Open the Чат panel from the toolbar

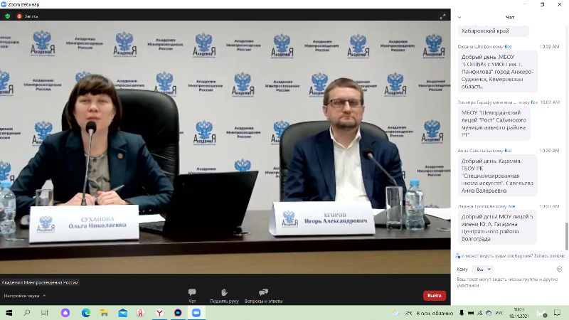click(192, 294)
